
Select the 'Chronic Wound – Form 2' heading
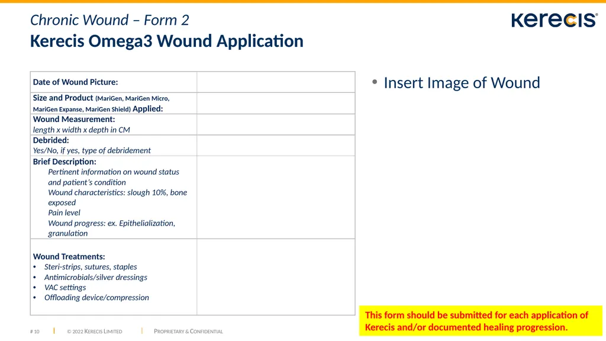[x=109, y=20]
